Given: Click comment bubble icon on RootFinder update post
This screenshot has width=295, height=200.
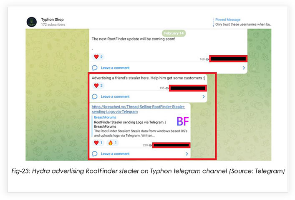Looking at the screenshot, I should pos(95,68).
